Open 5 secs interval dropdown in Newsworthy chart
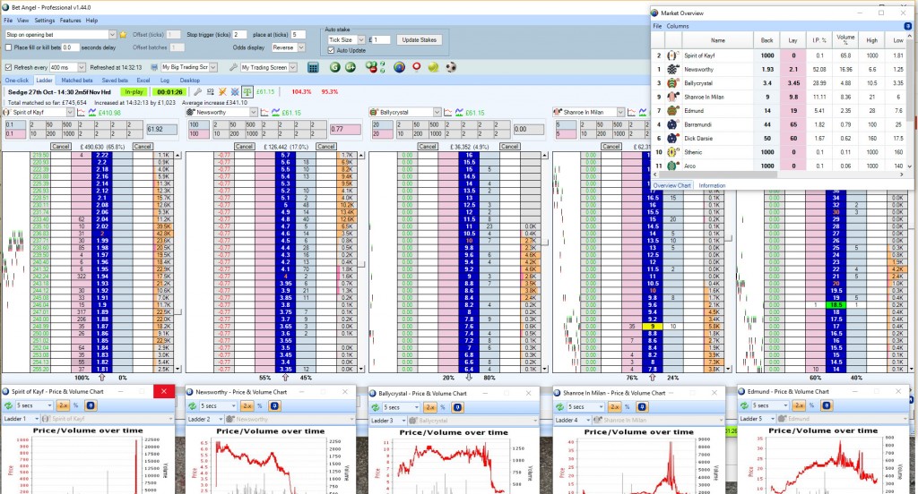 coord(233,405)
